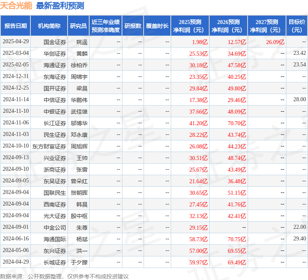Select the 2027预测净利润 column header
The height and width of the screenshot is (280, 308).
click(267, 26)
